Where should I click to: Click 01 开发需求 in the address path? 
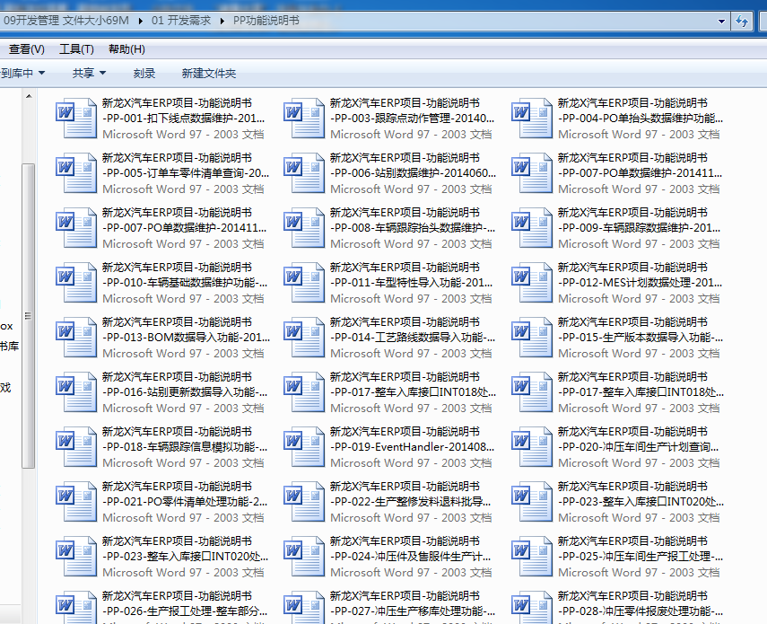[x=181, y=21]
